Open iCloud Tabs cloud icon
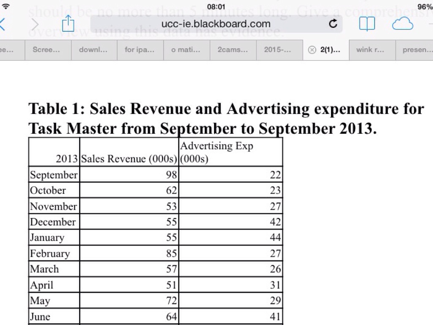433x325 pixels. tap(402, 24)
